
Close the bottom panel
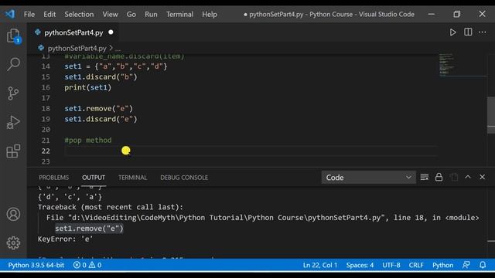point(482,177)
